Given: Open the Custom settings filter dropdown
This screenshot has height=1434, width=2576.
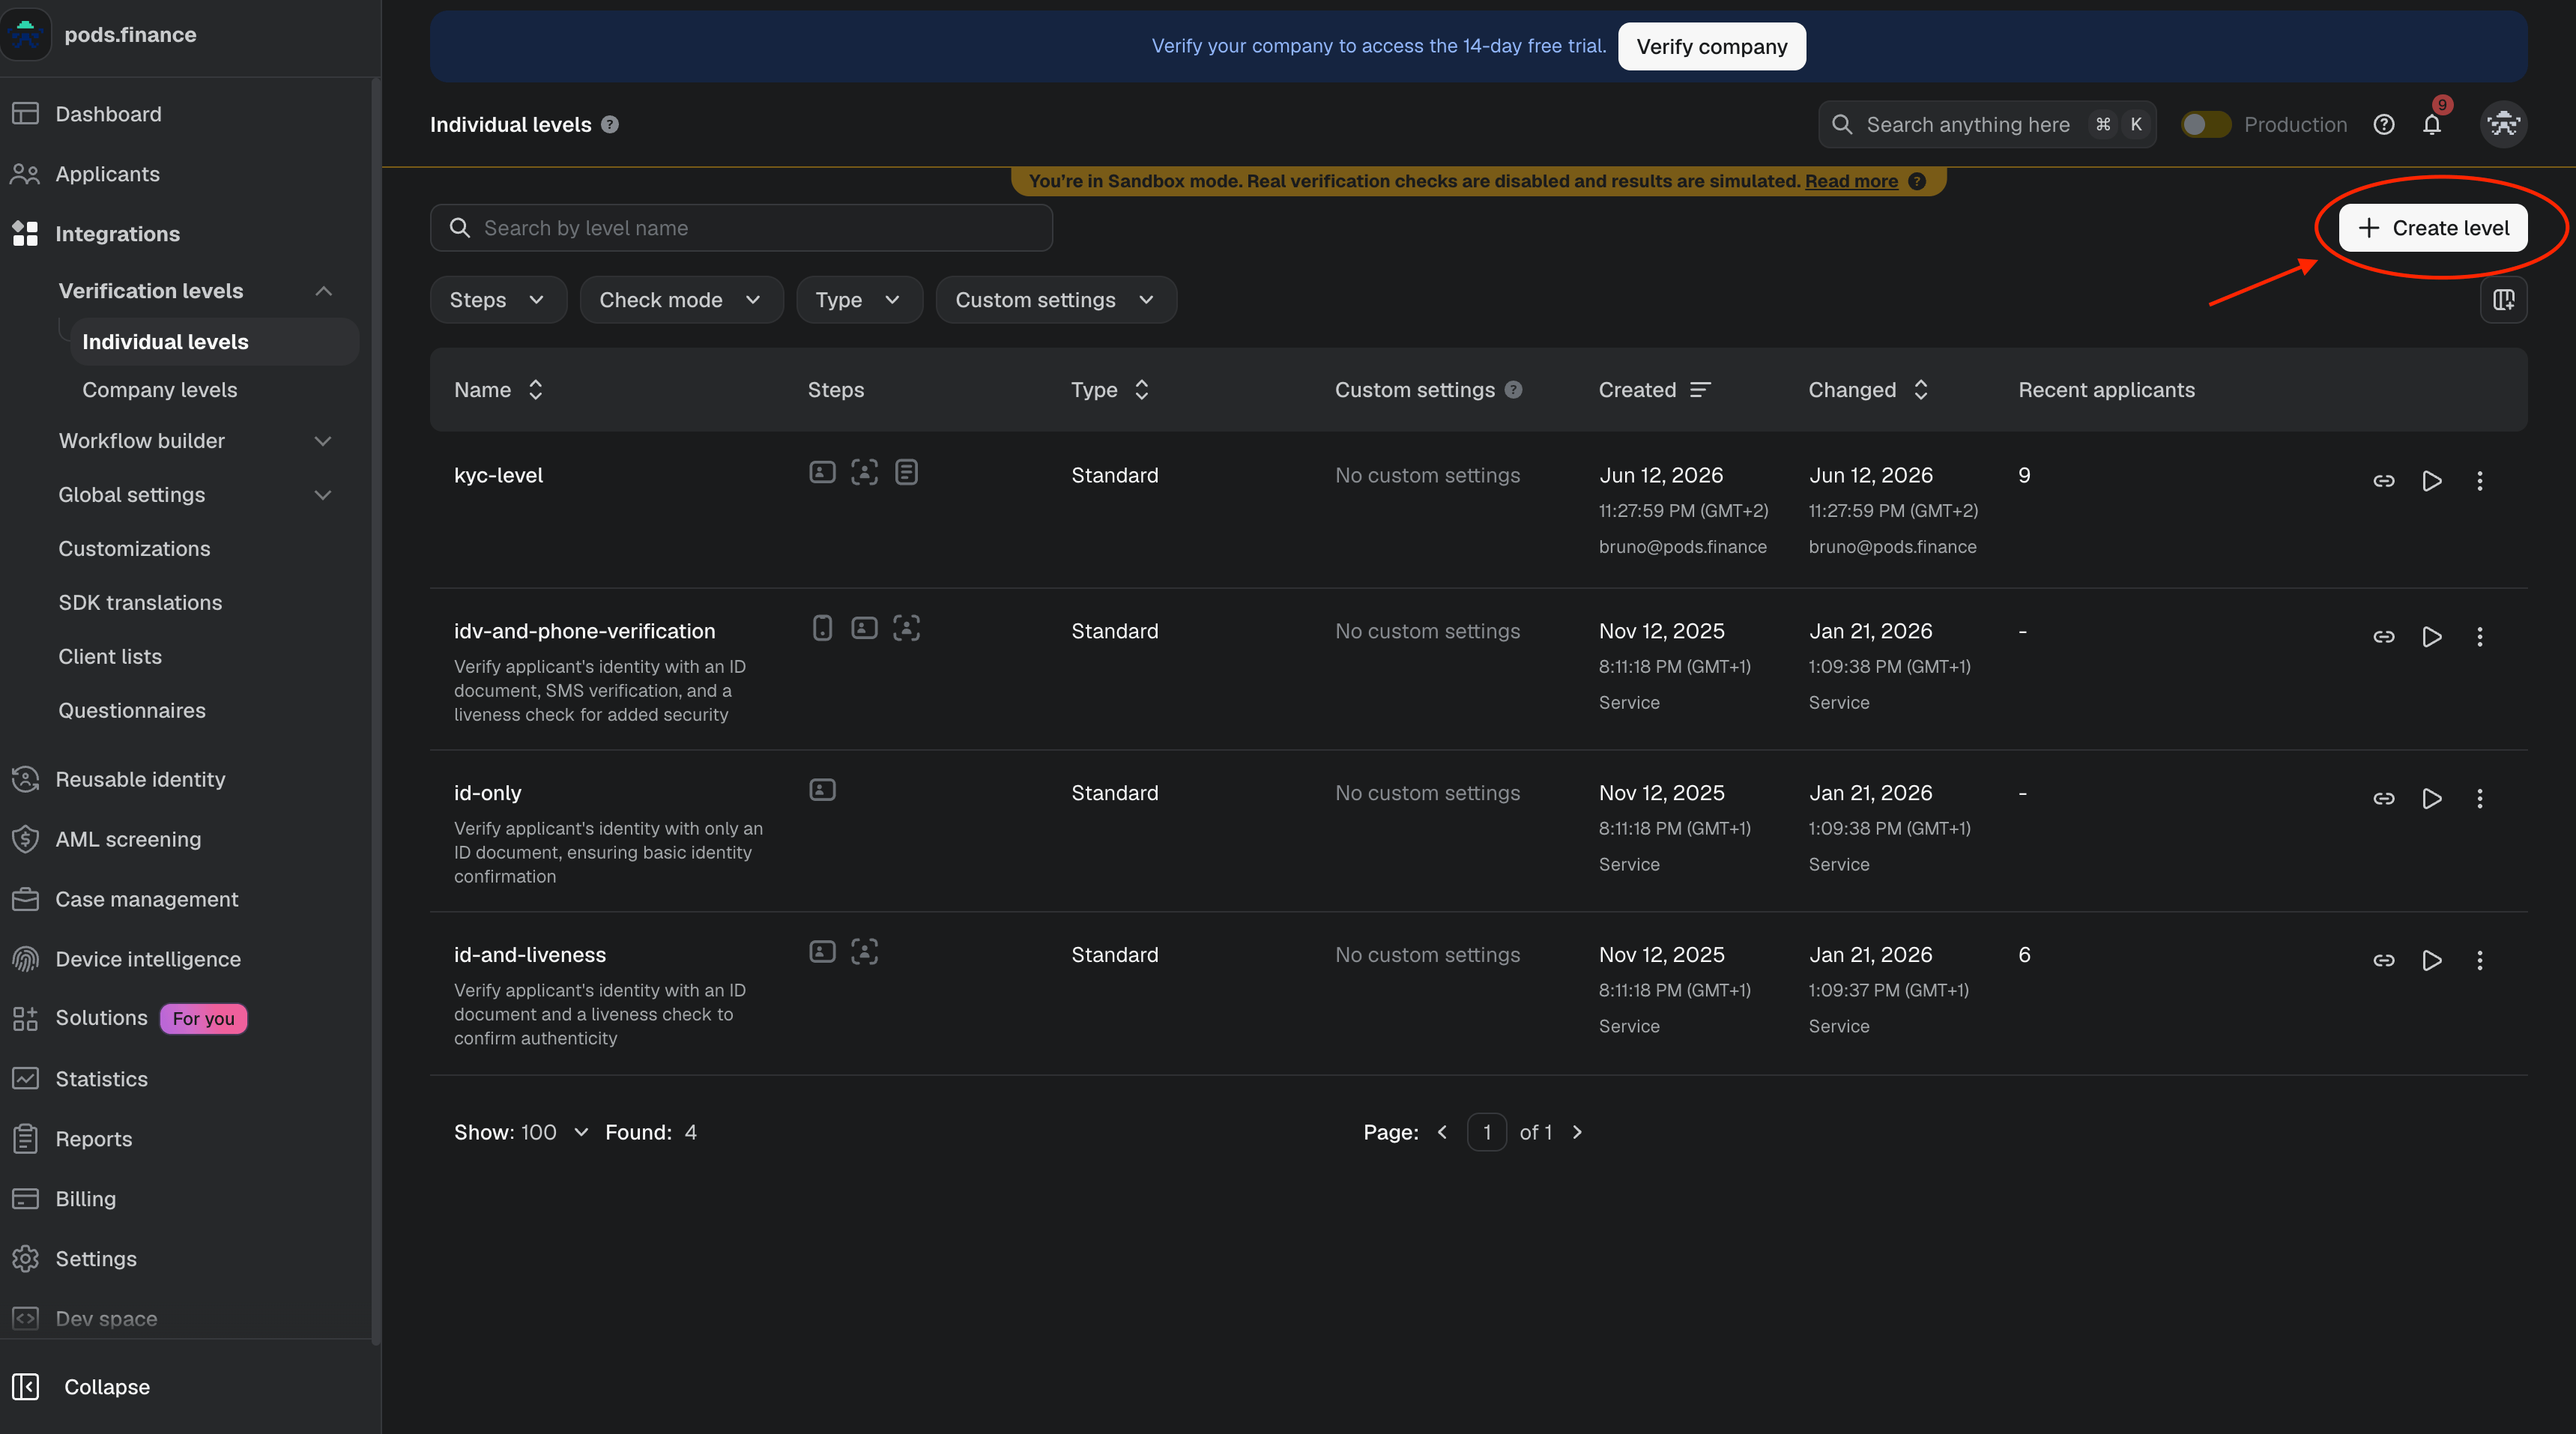Looking at the screenshot, I should pos(1056,299).
